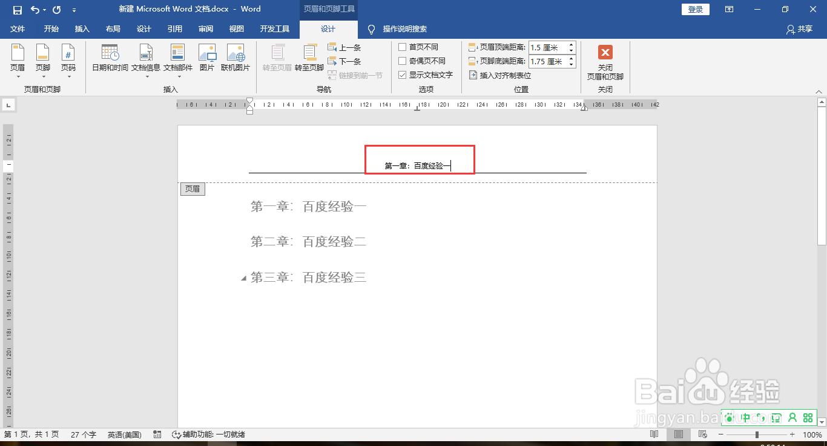Viewport: 827px width, 446px height.
Task: Switch to 布局 tab
Action: (113, 29)
